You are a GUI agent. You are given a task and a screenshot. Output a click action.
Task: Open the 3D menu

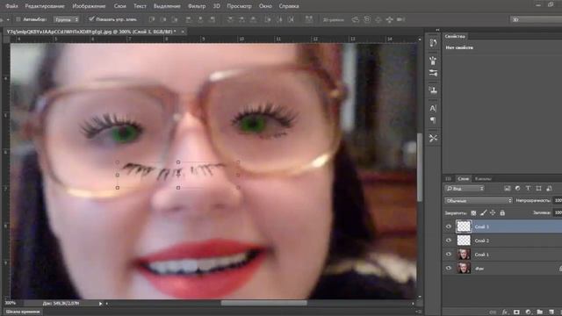pyautogui.click(x=217, y=6)
